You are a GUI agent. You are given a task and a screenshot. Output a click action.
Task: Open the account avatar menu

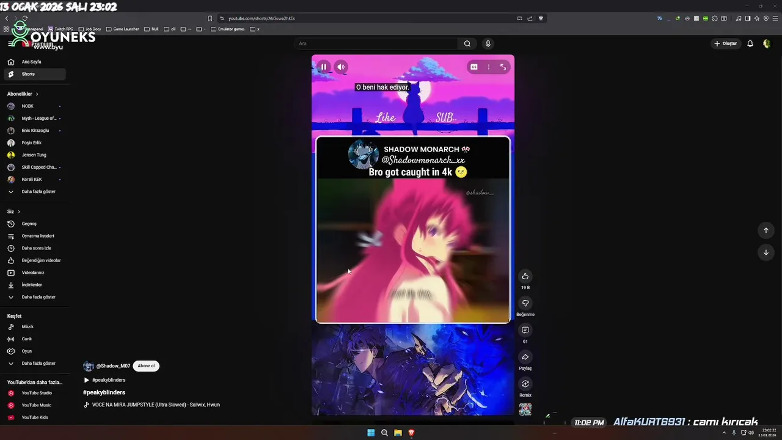[767, 43]
